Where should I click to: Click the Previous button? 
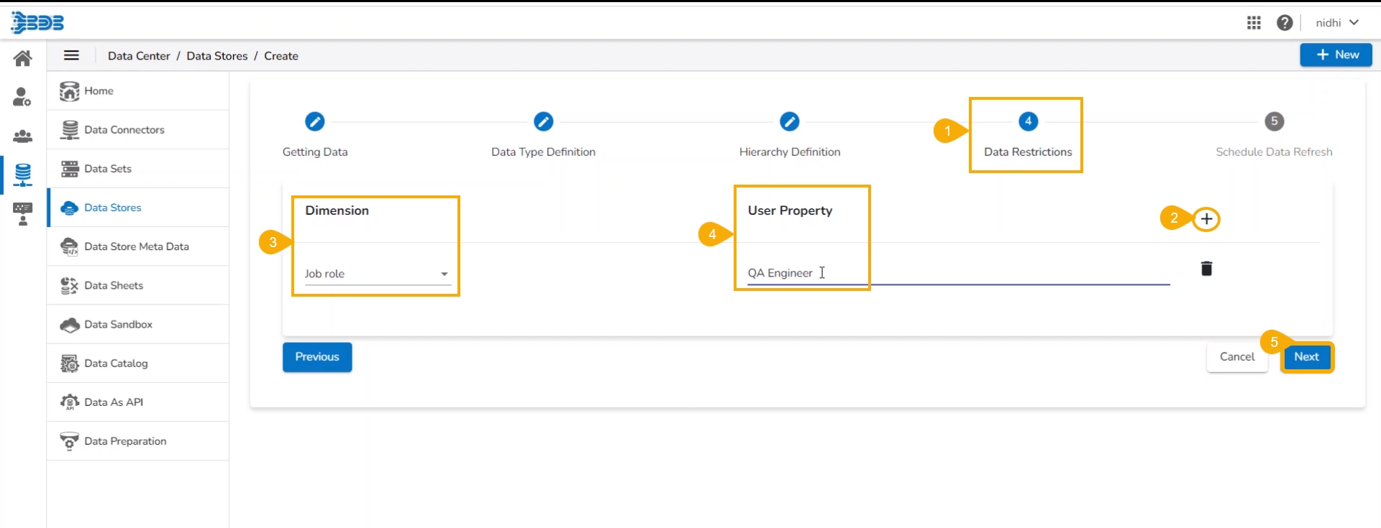[x=317, y=357]
